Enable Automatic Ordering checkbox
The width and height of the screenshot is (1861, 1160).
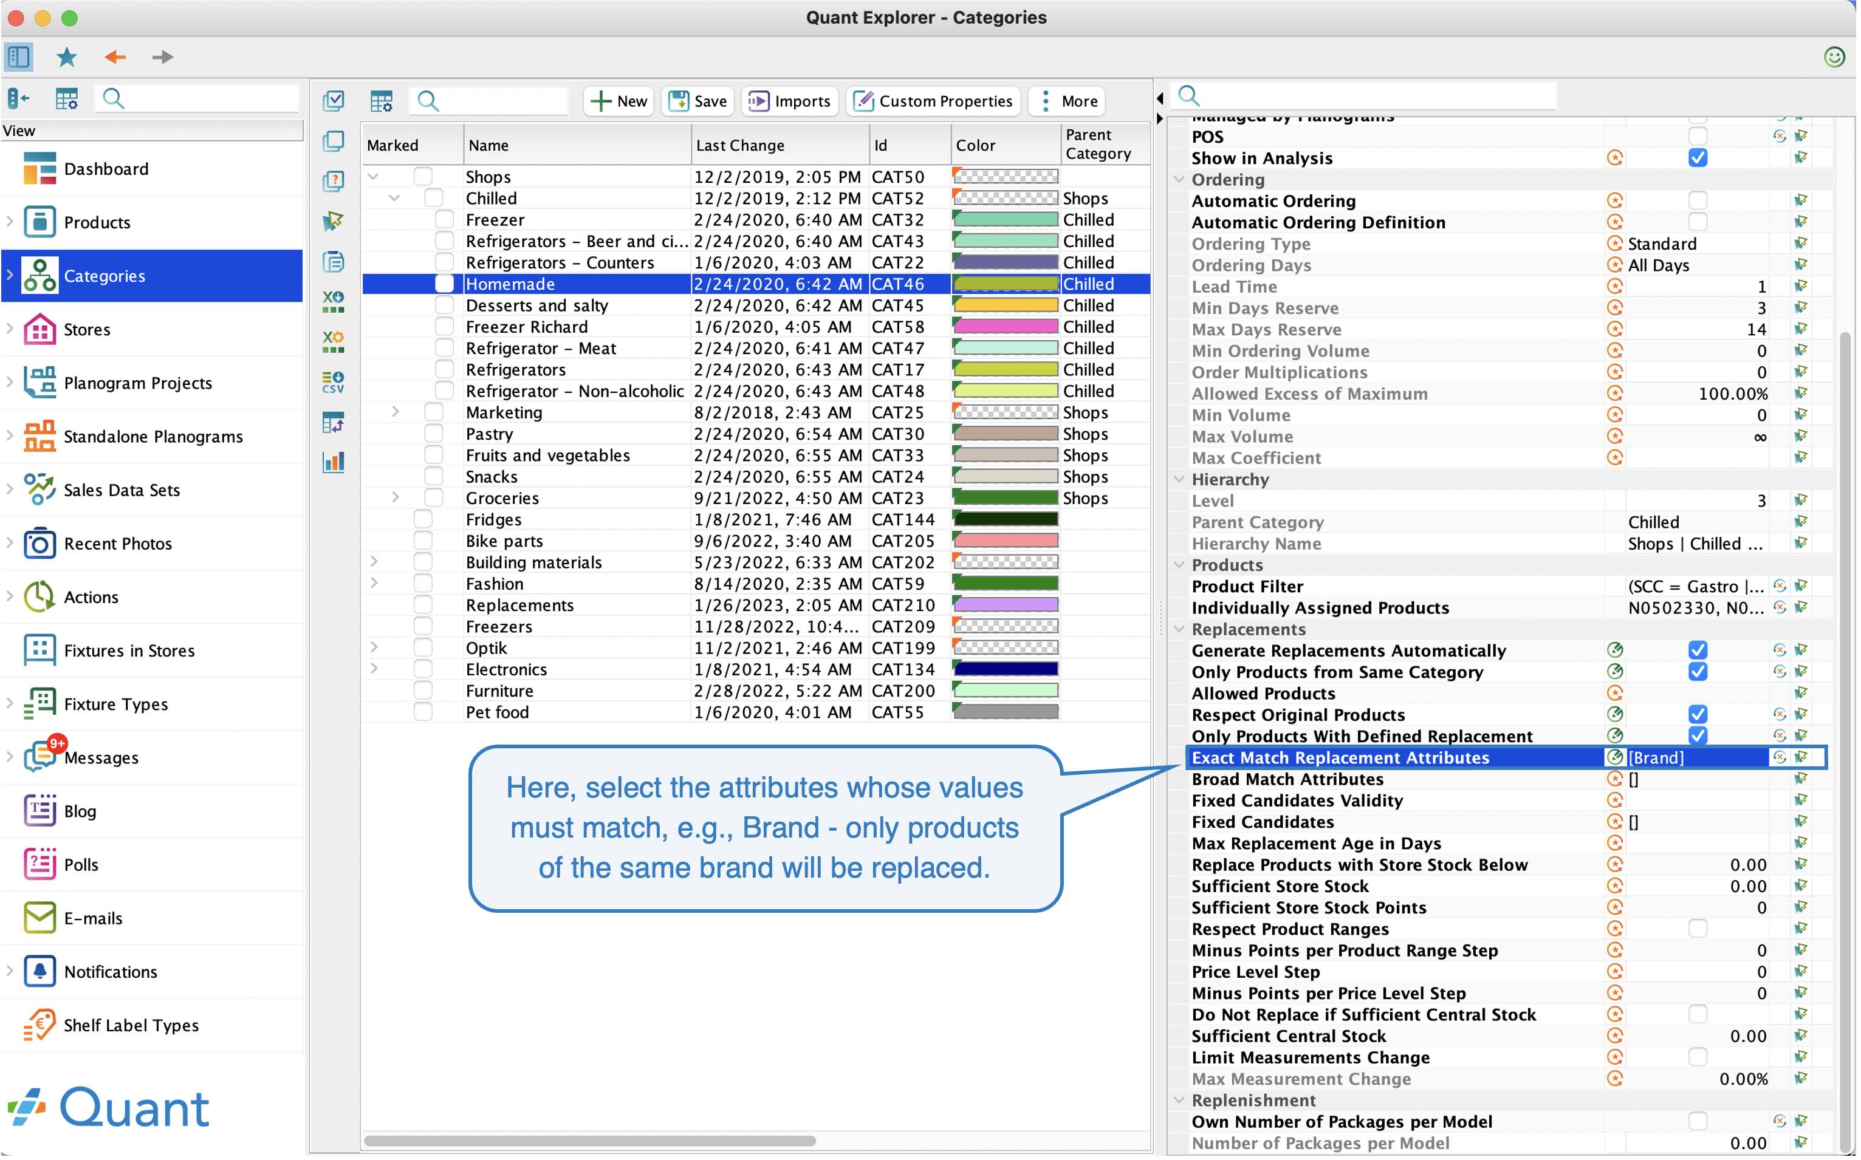point(1698,201)
